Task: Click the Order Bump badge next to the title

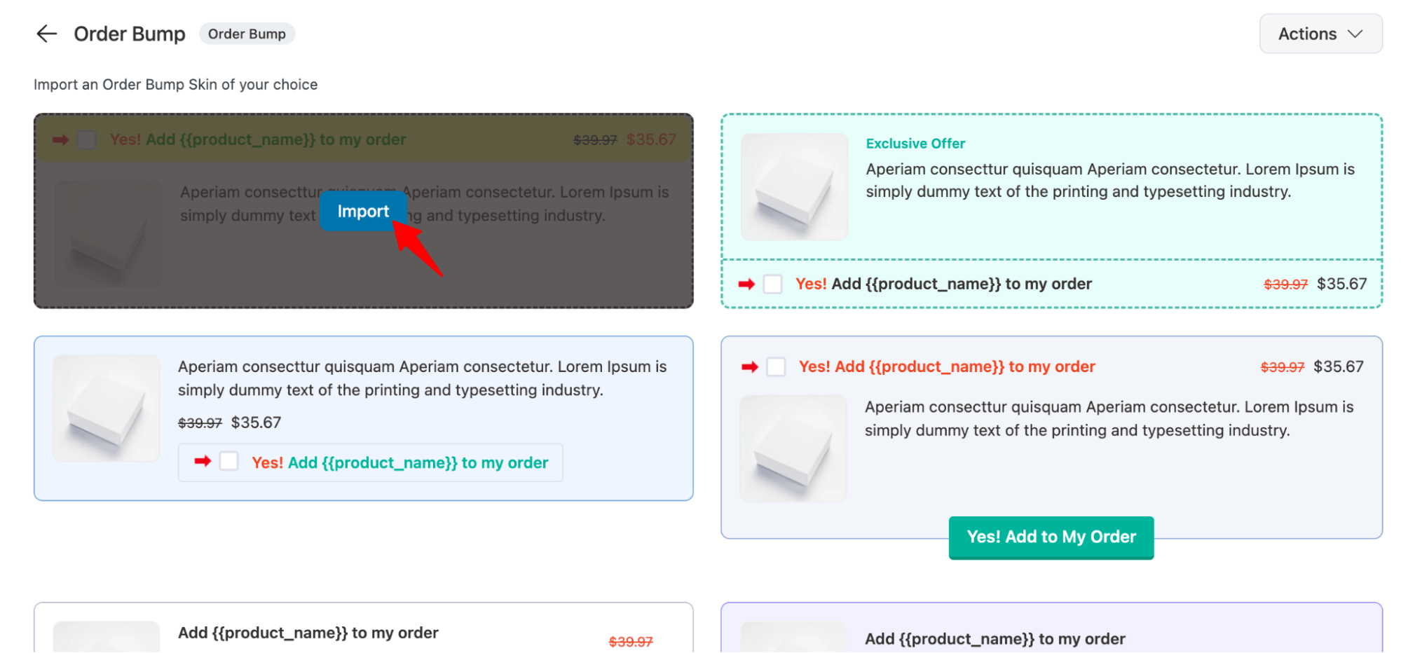Action: pyautogui.click(x=247, y=34)
